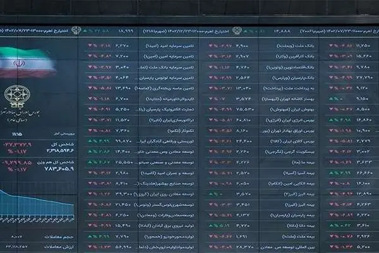
Task: Select بورس انرژی ایران (انرژی) name
Action: point(290,120)
